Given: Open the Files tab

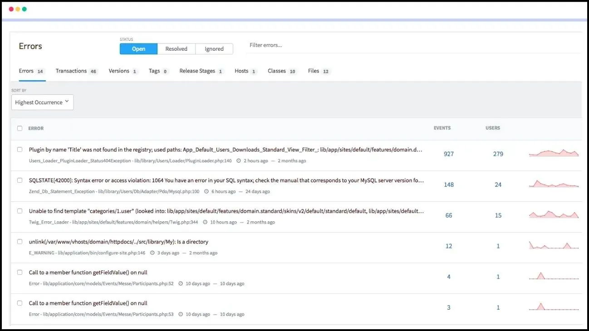Looking at the screenshot, I should point(319,71).
